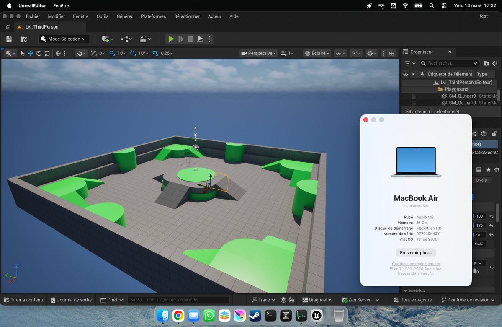This screenshot has width=502, height=327.
Task: Open the surface snapping dropdown
Action: click(81, 53)
